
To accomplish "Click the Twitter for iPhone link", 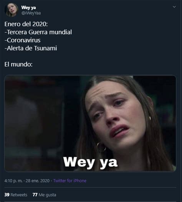I will point(70,180).
